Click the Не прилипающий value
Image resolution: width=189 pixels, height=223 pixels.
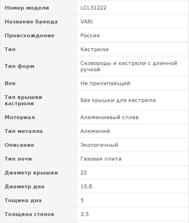(x=105, y=83)
